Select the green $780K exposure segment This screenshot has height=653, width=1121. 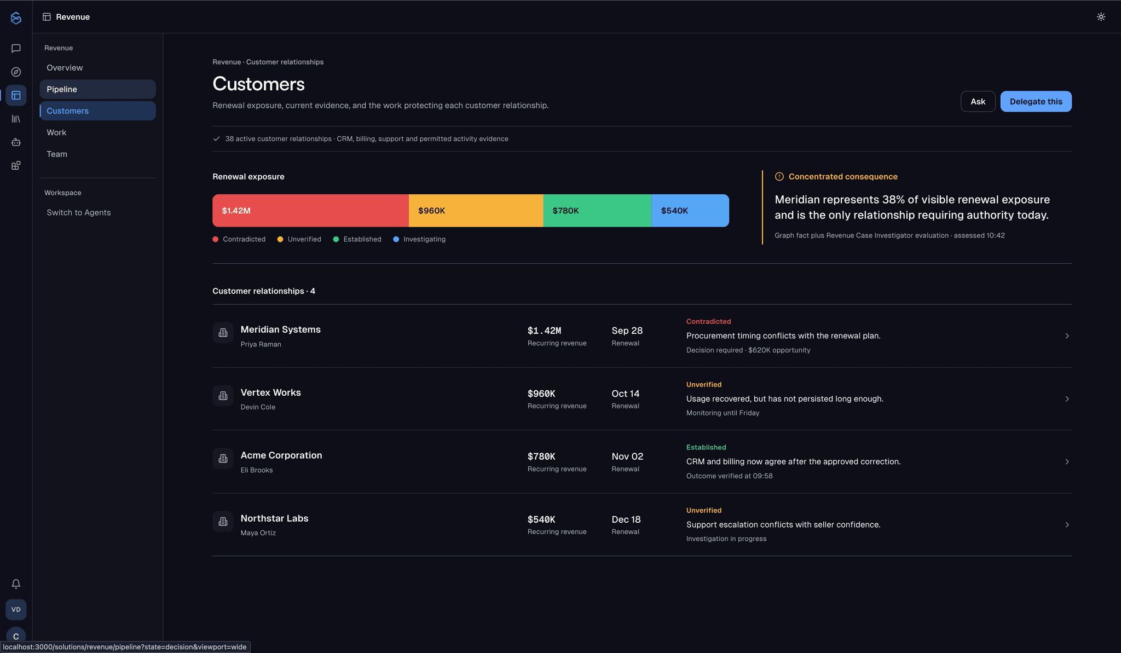[597, 211]
